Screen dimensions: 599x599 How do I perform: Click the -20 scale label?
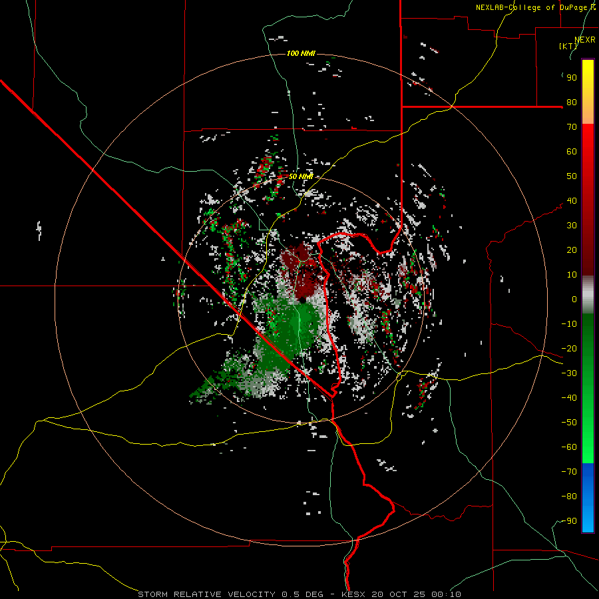click(569, 349)
